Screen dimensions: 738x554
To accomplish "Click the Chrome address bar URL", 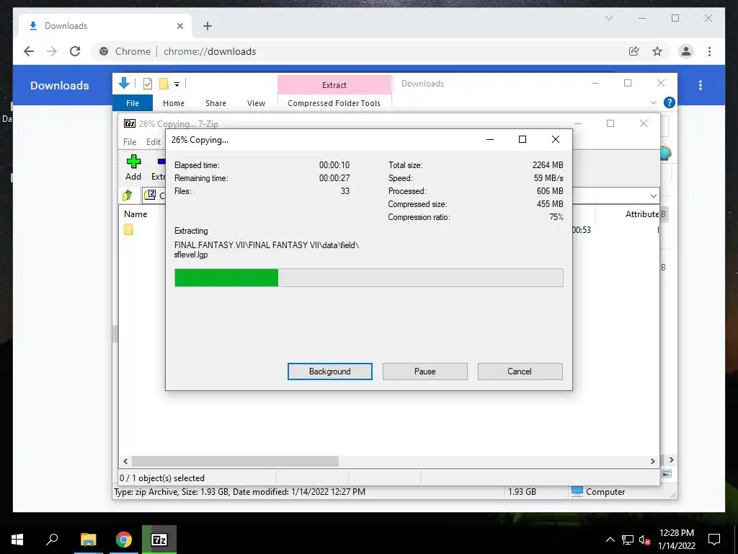I will [x=210, y=51].
